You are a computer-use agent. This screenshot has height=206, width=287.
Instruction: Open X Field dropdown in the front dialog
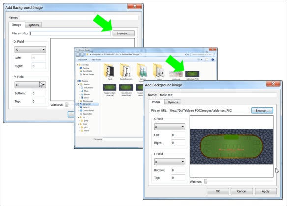pos(170,127)
